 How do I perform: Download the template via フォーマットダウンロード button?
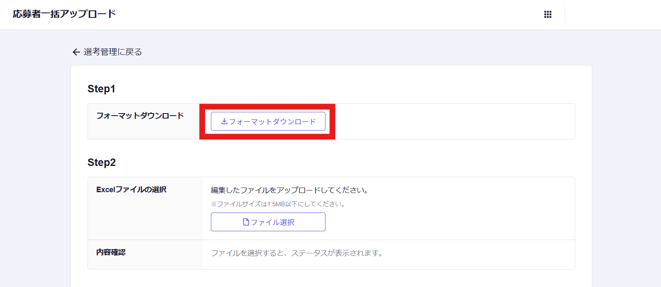pyautogui.click(x=268, y=121)
